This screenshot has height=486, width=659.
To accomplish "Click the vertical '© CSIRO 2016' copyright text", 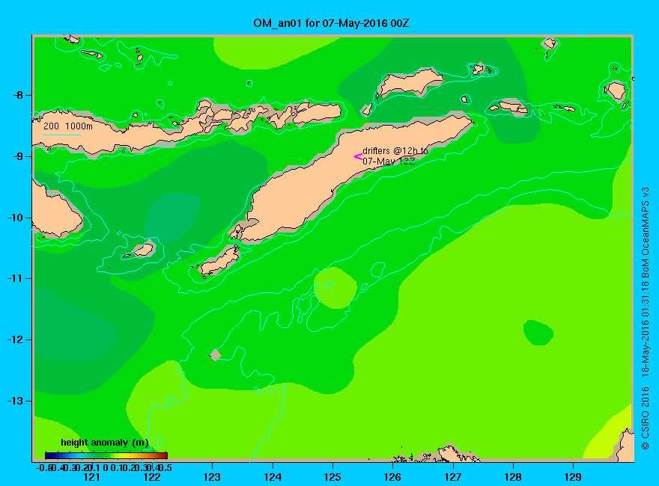I will [x=645, y=418].
